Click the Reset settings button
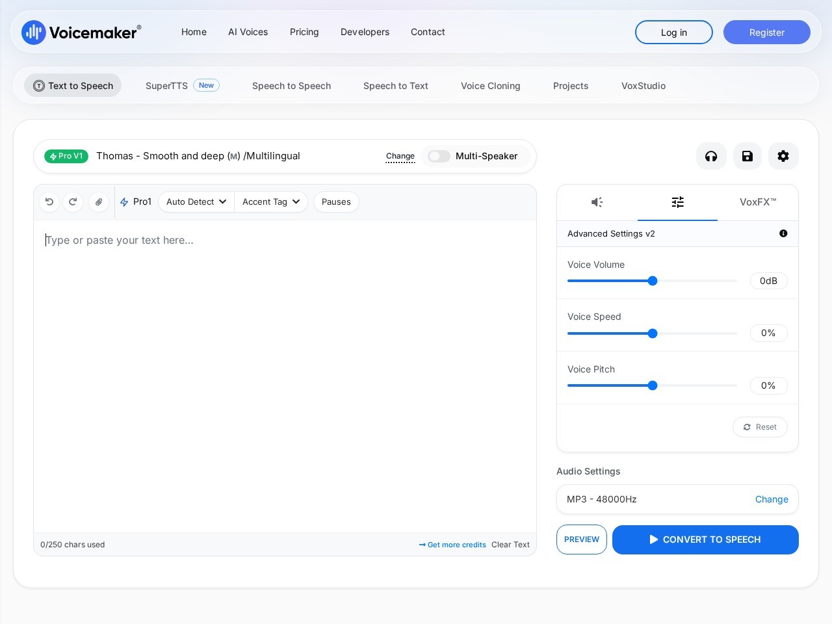 [760, 427]
